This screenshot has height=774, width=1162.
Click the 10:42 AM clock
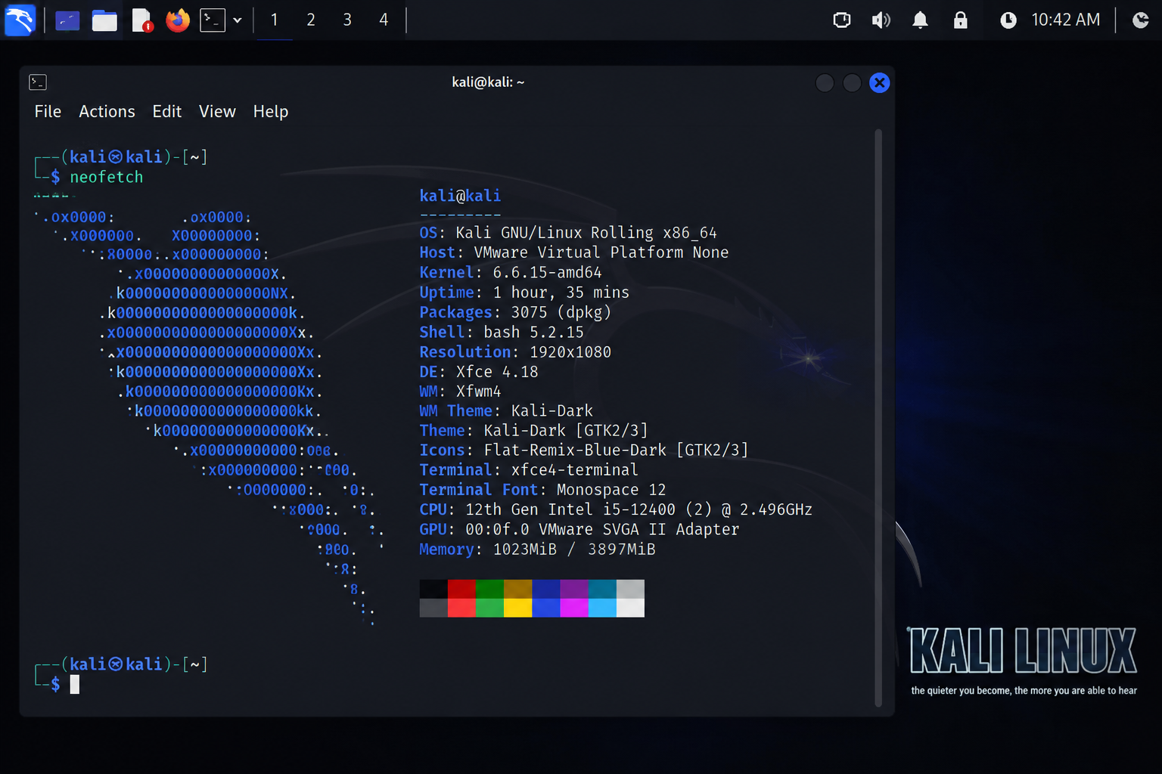pyautogui.click(x=1066, y=20)
